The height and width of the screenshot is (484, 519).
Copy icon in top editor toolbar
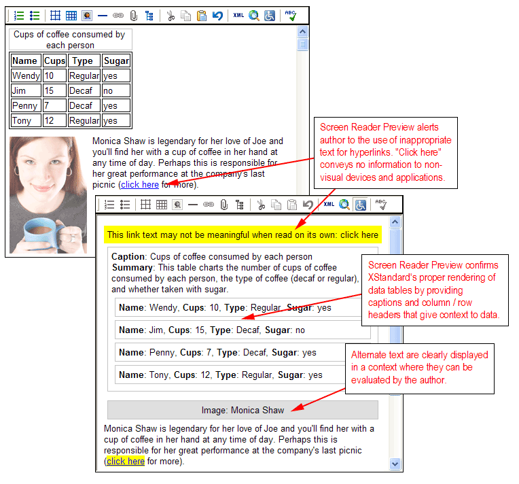[185, 16]
